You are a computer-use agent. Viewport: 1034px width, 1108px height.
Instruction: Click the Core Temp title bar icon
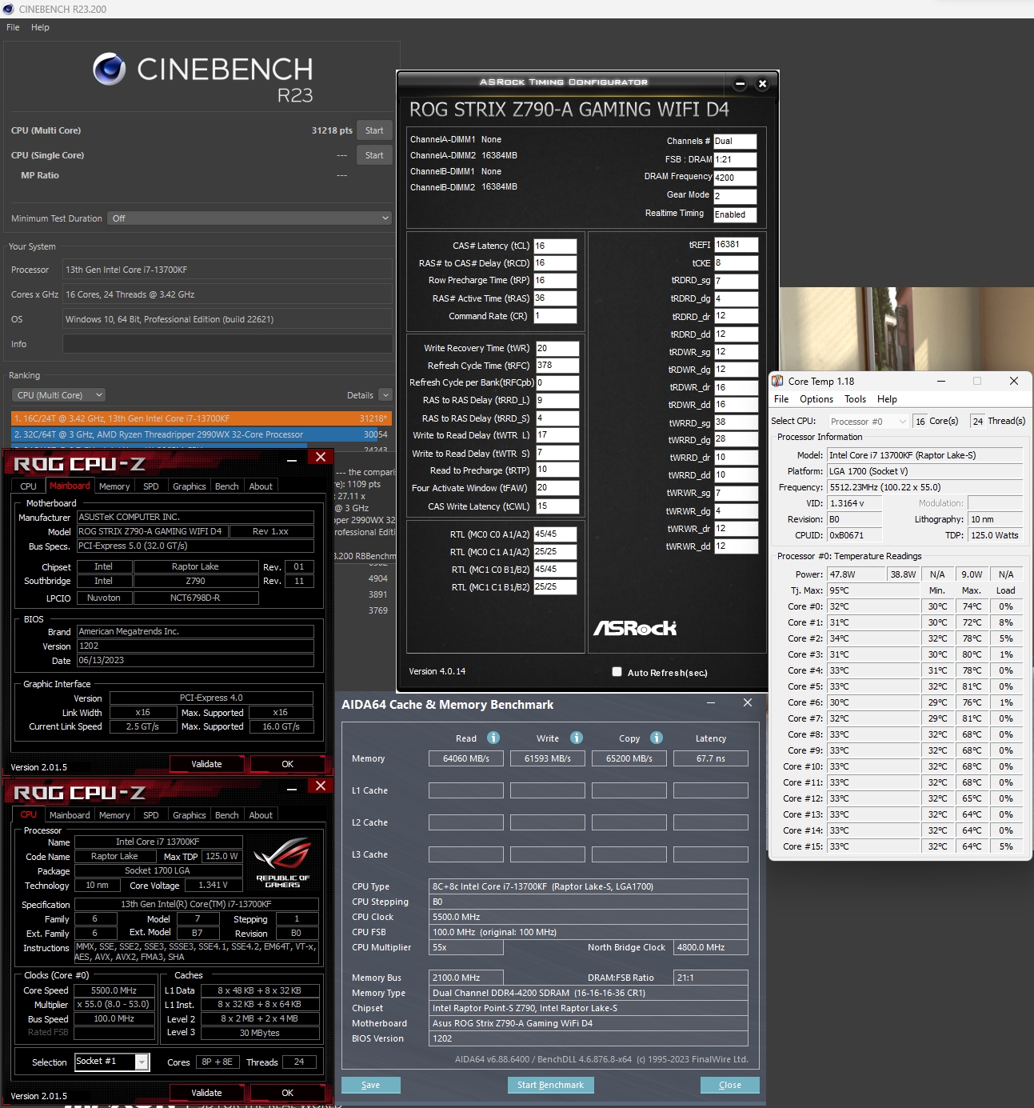[777, 382]
